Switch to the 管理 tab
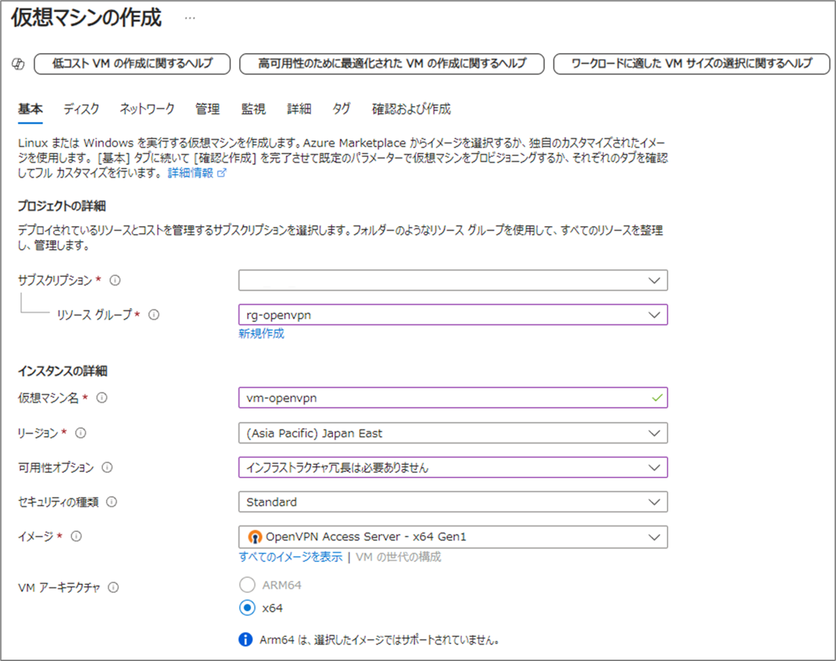The height and width of the screenshot is (661, 836). pyautogui.click(x=208, y=109)
